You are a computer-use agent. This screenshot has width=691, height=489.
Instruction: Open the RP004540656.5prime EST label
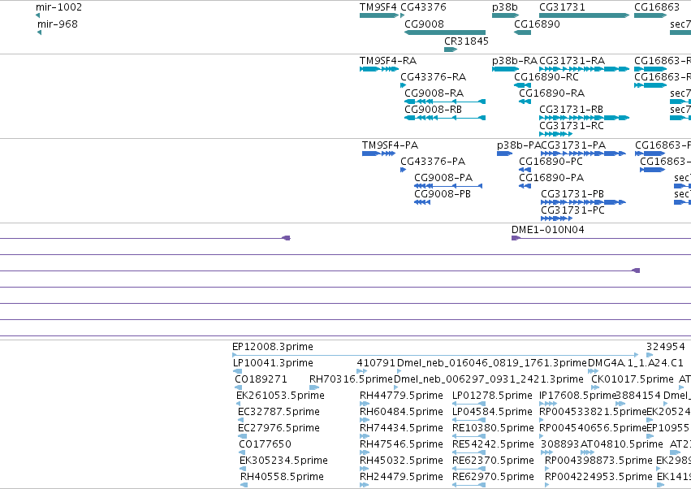[593, 429]
